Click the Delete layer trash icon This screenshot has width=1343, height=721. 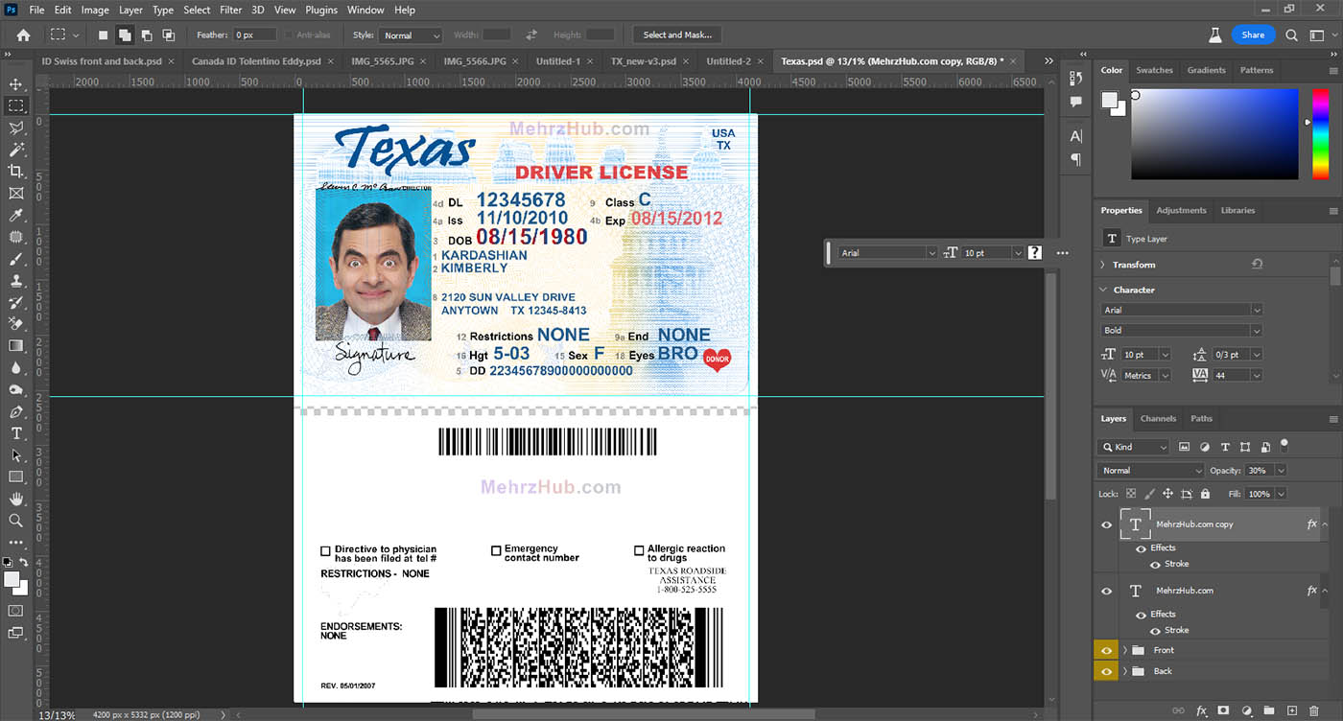point(1314,710)
